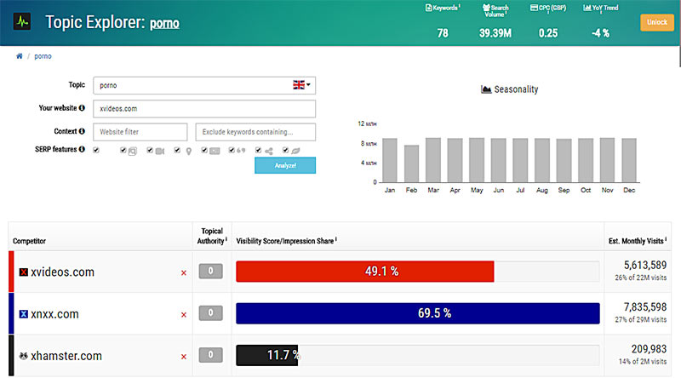Click the leaf SERP feature icon

[295, 151]
